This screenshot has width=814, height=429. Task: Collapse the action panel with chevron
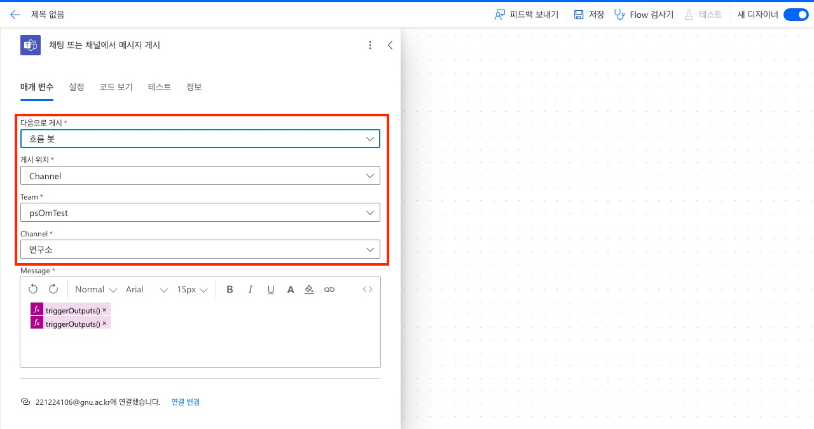coord(390,45)
